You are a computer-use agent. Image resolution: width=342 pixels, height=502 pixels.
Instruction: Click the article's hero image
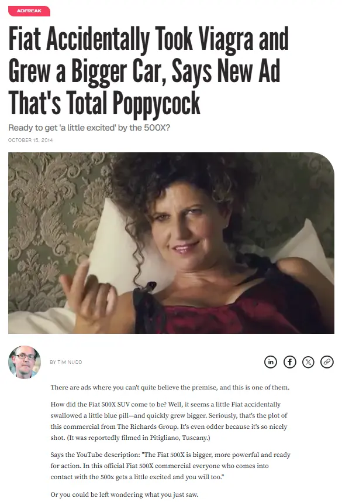pos(171,243)
